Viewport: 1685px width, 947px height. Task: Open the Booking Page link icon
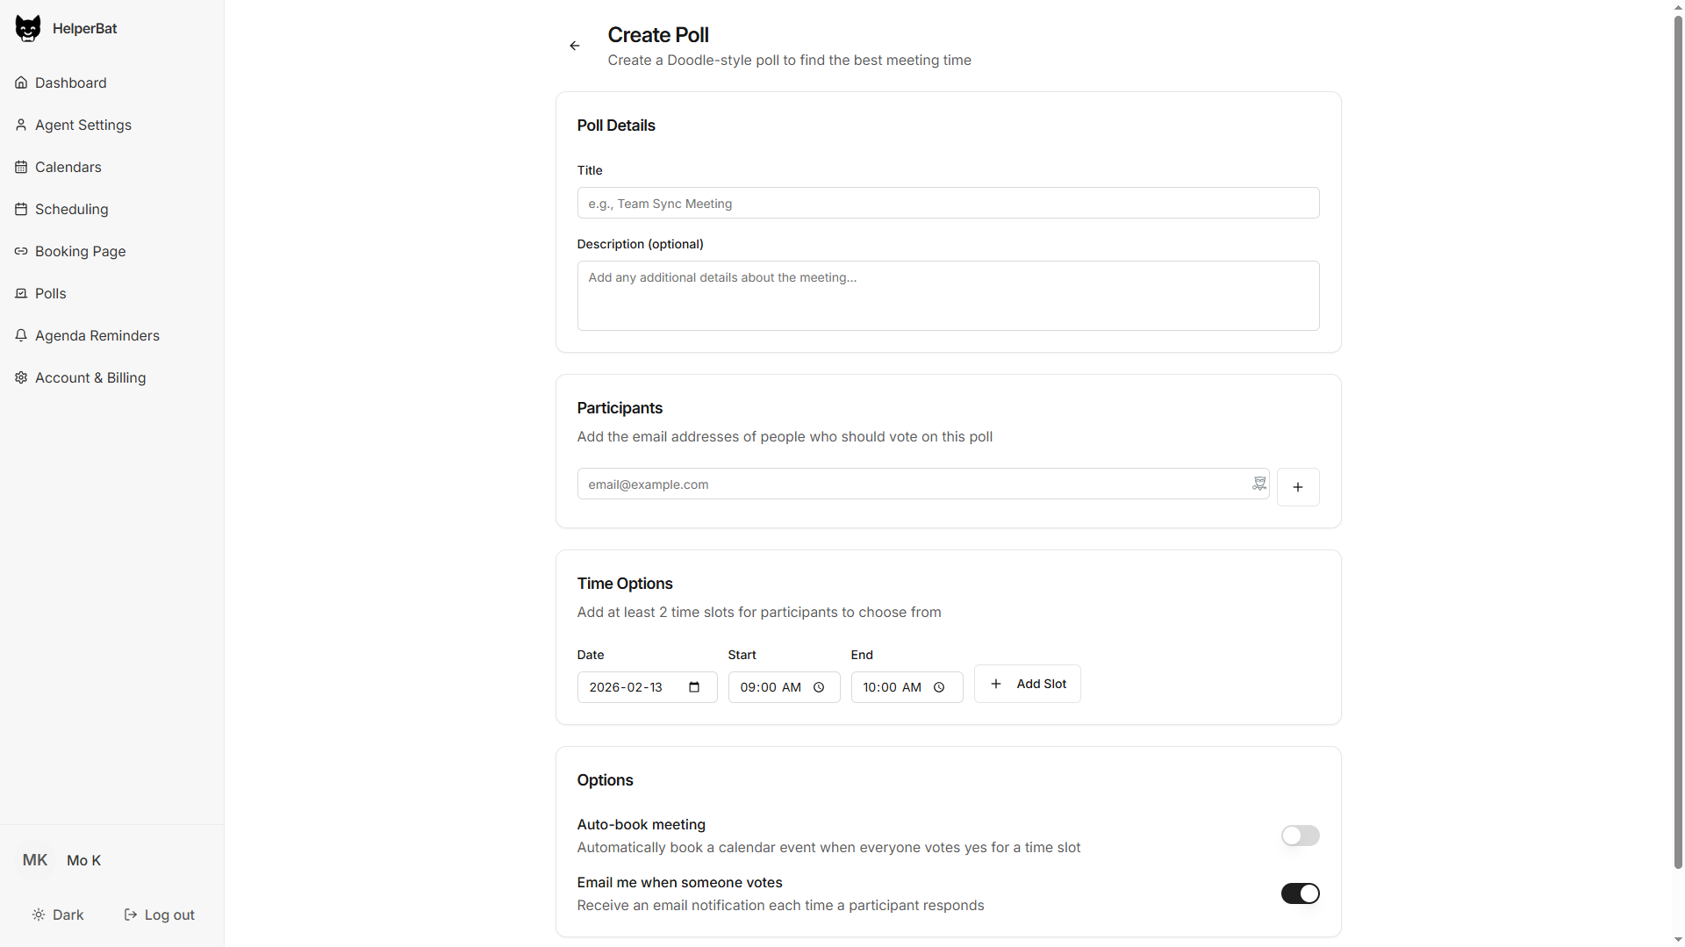pos(21,251)
